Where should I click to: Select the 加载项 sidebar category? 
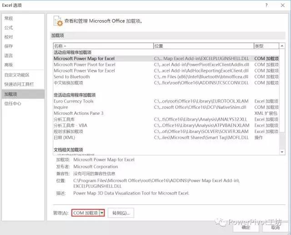tap(23, 94)
